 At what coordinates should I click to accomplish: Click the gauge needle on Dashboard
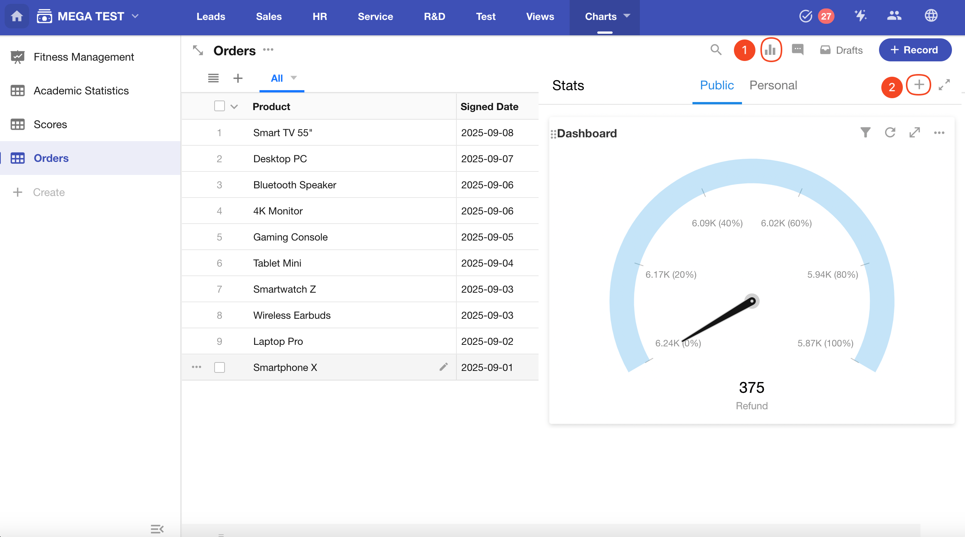point(718,321)
